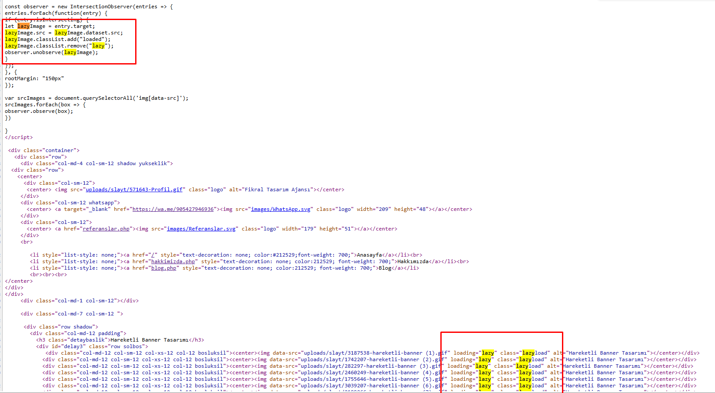715x393 pixels.
Task: Click the 'observer.observe(box);' line
Action: pyautogui.click(x=39, y=111)
